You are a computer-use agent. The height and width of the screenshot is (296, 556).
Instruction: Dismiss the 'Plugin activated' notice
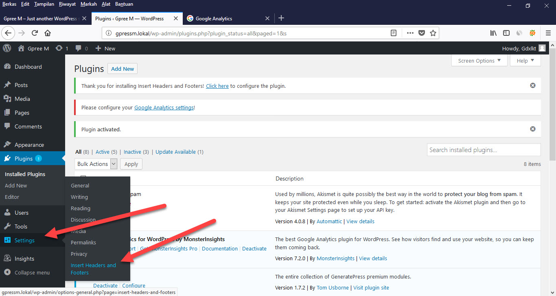pyautogui.click(x=532, y=129)
